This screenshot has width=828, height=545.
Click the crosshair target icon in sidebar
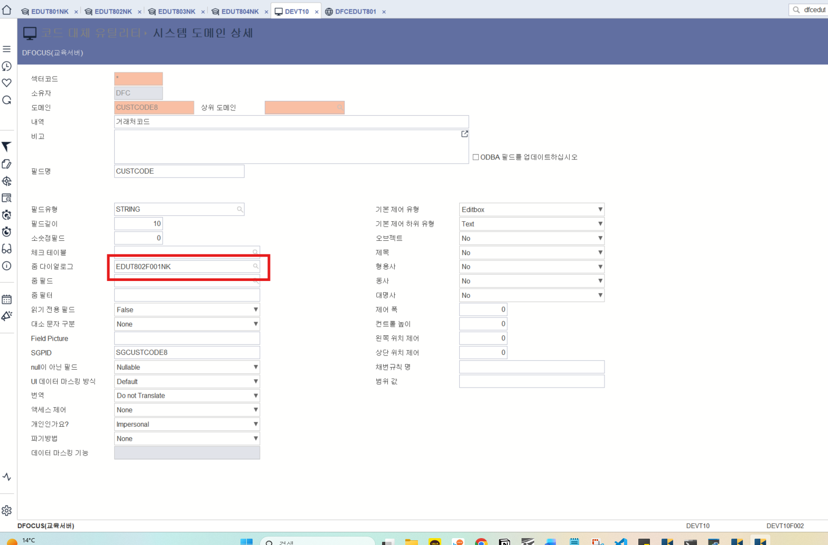tap(7, 181)
